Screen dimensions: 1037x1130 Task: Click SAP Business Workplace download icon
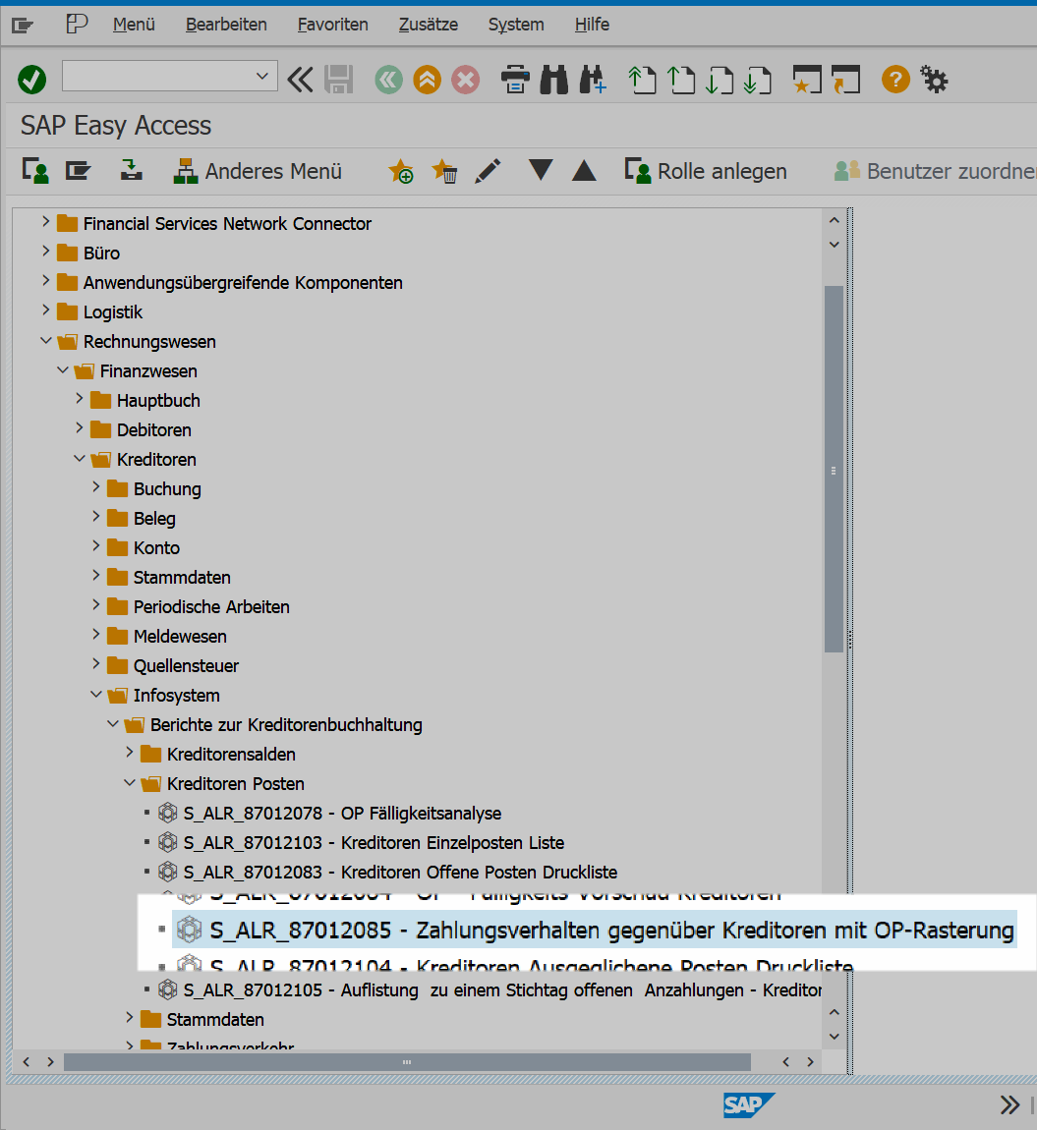[131, 171]
